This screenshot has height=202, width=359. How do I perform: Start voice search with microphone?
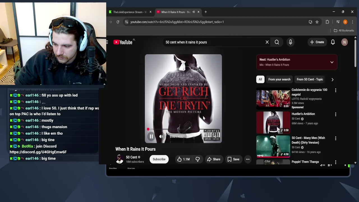point(291,42)
